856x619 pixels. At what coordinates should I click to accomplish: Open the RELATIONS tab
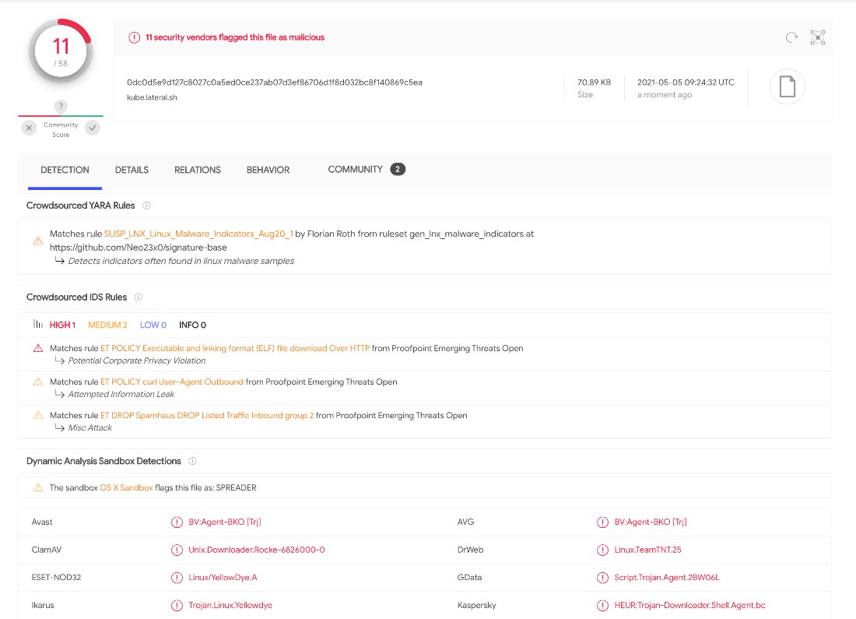point(197,170)
